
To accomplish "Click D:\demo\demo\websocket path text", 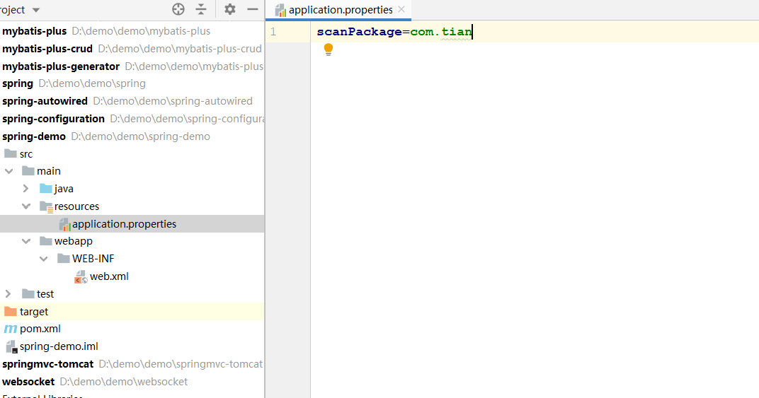I will pyautogui.click(x=123, y=382).
